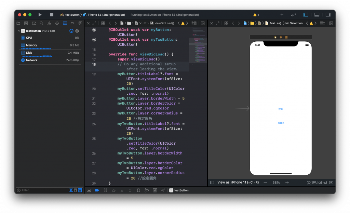350x213 pixels.
Task: Toggle the bottom debug area panel
Action: [317, 15]
